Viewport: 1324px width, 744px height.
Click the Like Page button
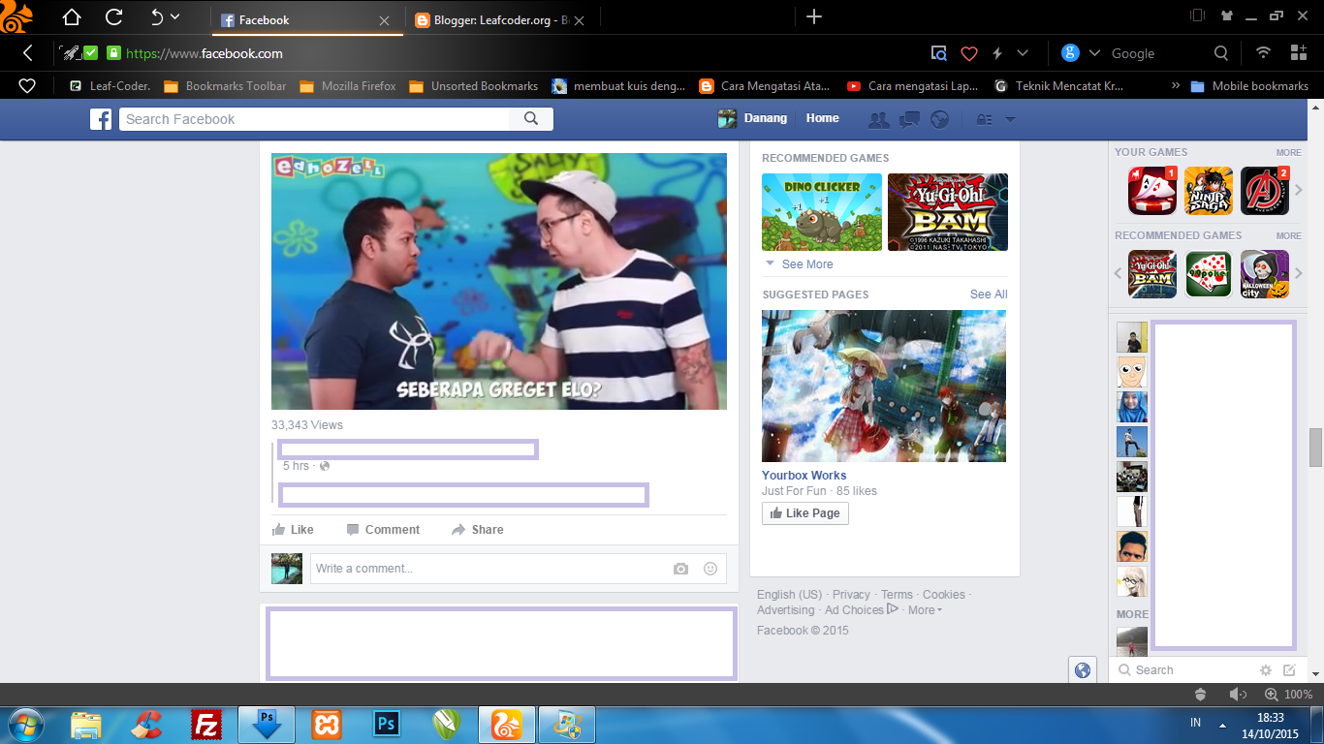[x=805, y=513]
